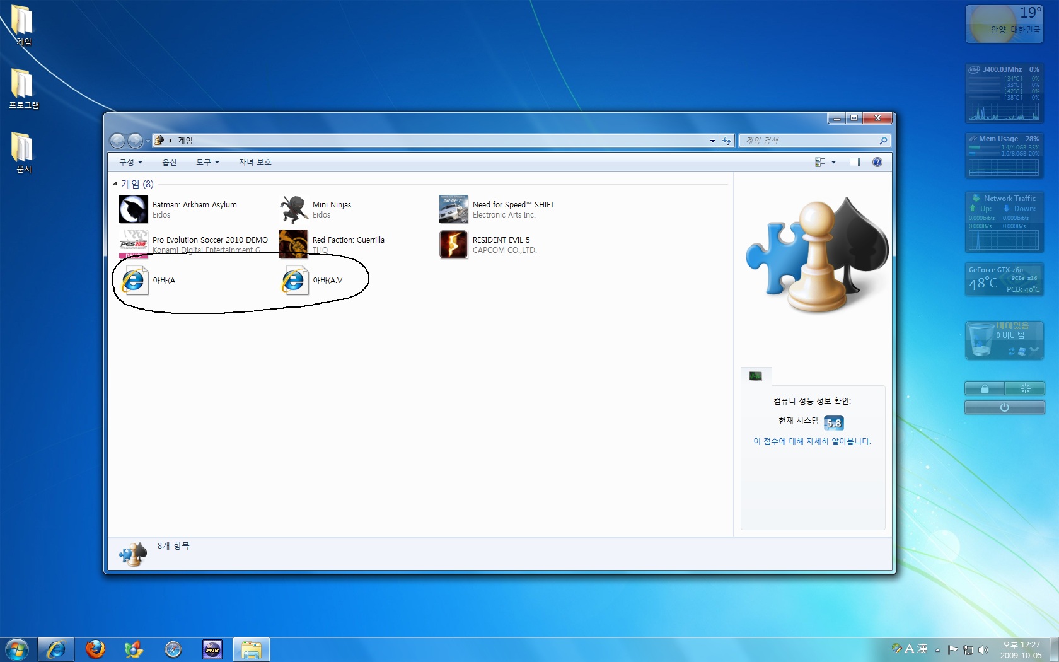Image resolution: width=1059 pixels, height=662 pixels.
Task: Open Need for Speed SHIFT game icon
Action: (453, 209)
